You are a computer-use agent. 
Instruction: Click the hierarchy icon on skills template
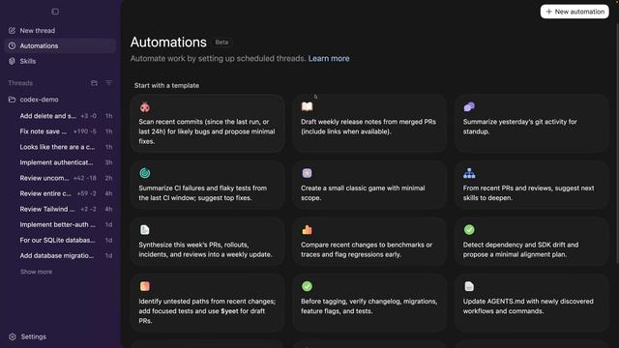(469, 173)
